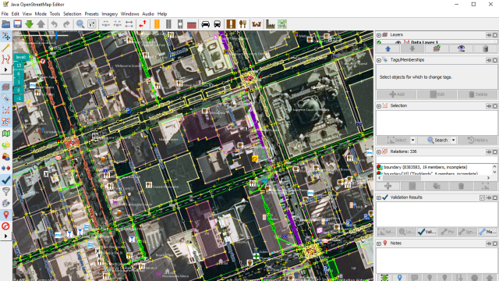
Task: Open the search magnifier toolbar icon
Action: point(80,24)
